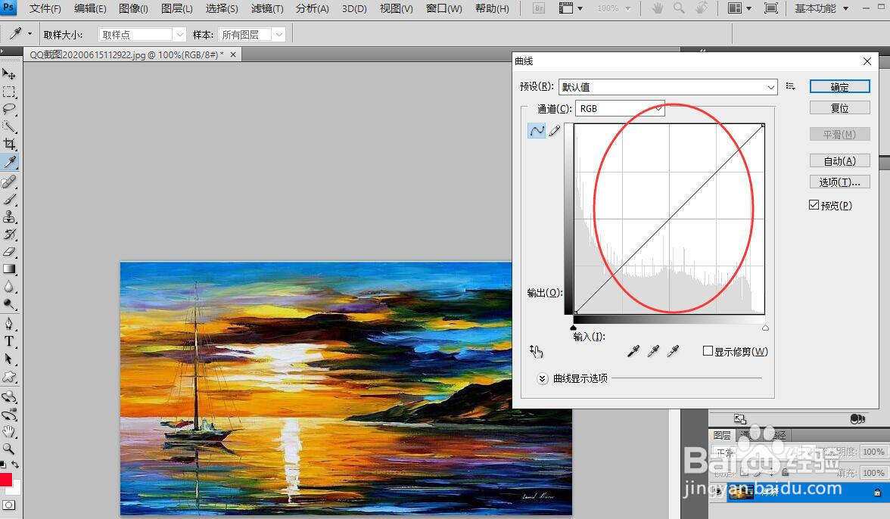Click the red foreground color swatch

6,480
